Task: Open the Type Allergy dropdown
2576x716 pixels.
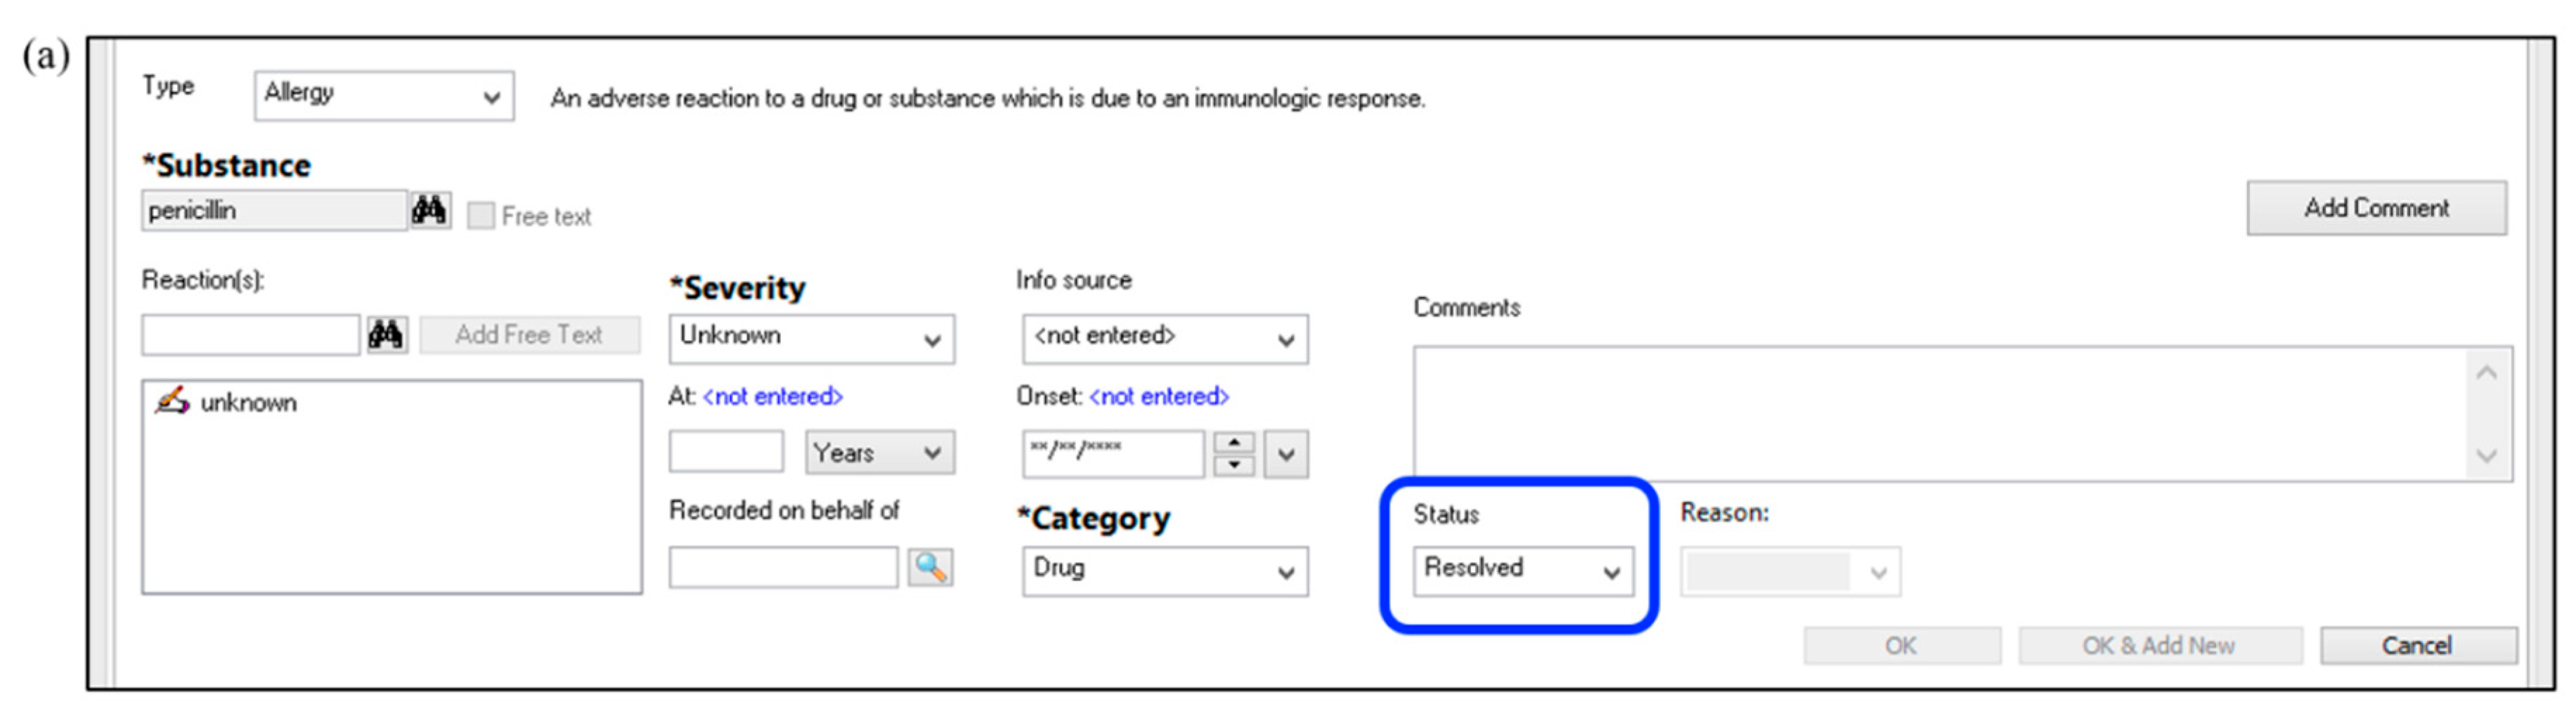Action: (385, 95)
